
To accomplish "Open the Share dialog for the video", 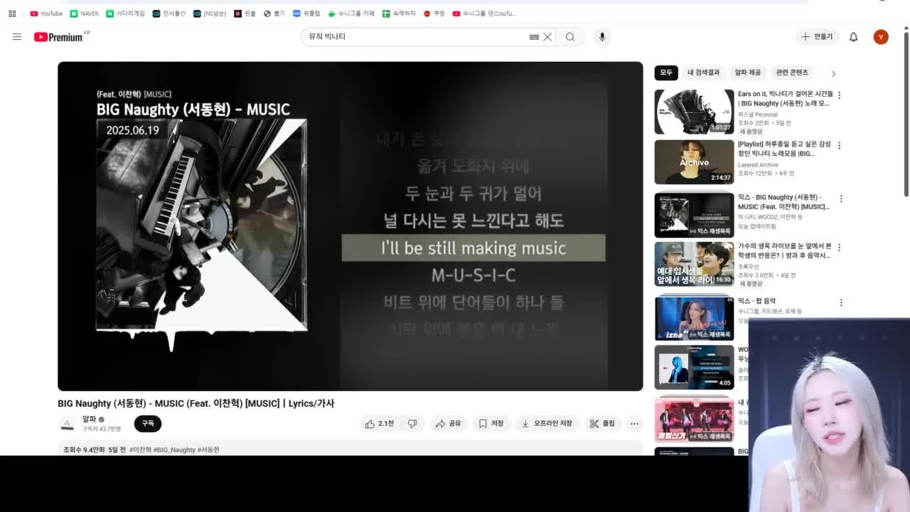I will [x=448, y=424].
